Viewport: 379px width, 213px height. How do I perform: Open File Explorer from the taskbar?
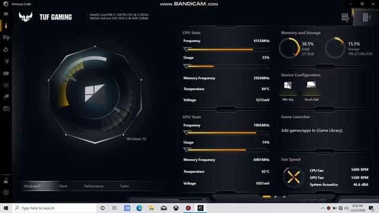152,208
